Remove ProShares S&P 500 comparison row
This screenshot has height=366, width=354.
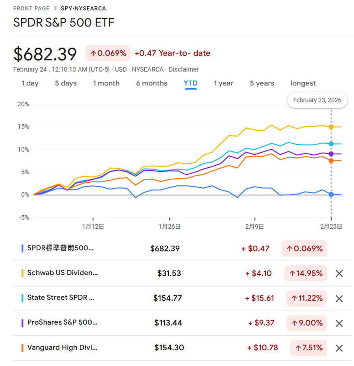coord(339,323)
